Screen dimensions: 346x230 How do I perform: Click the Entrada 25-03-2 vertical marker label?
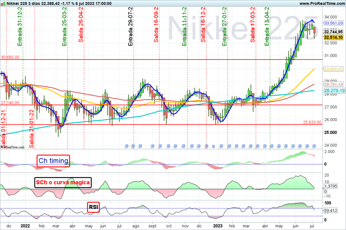click(65, 26)
